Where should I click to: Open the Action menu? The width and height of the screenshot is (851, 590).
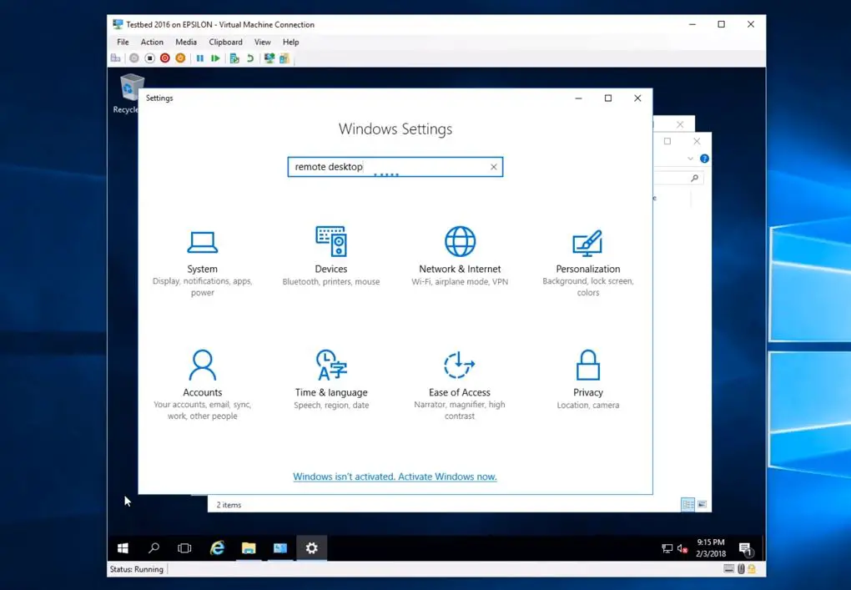pyautogui.click(x=152, y=42)
